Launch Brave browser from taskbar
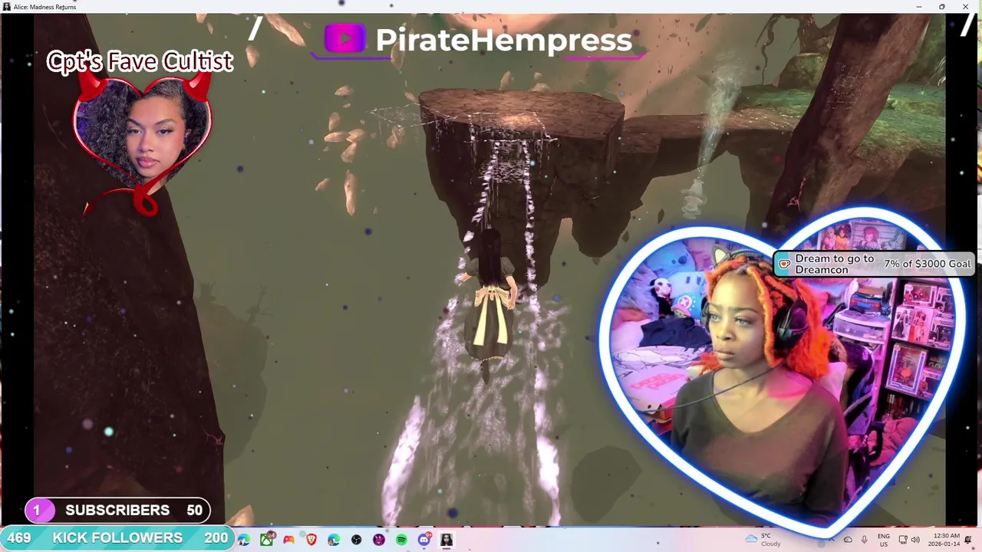This screenshot has width=982, height=552. coord(311,540)
